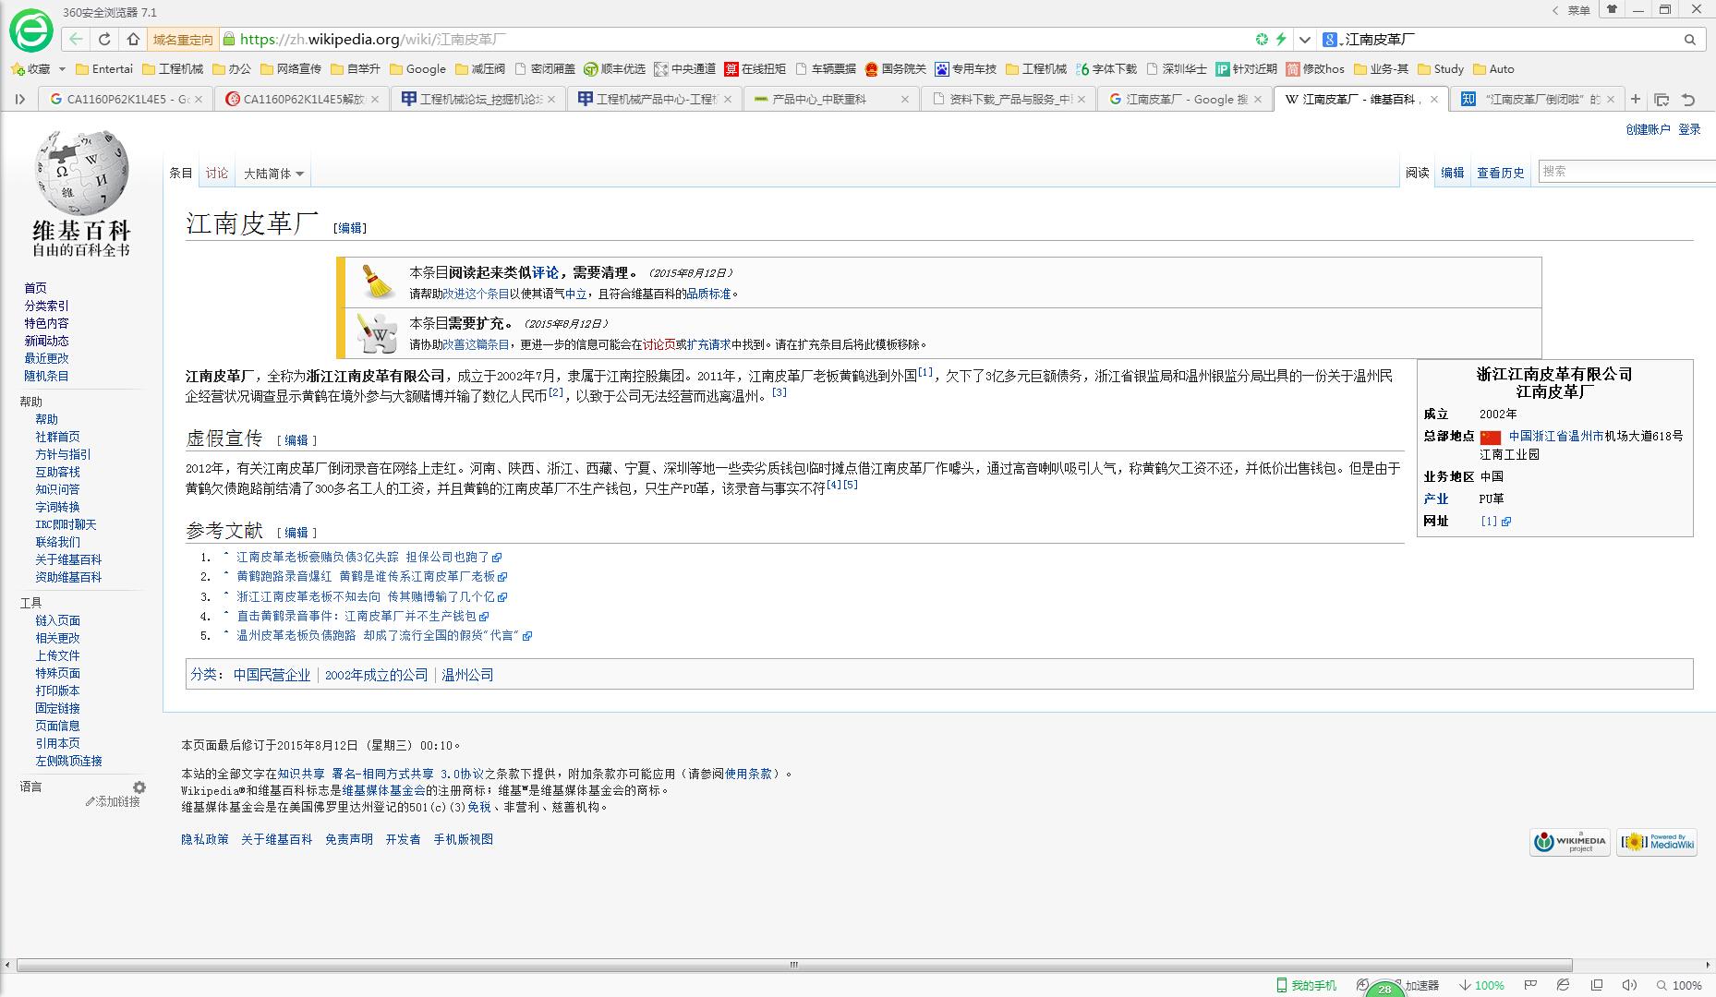Close the 江南皮革厂 - 维基百科 tab
Screen dimensions: 1716x997
tap(1434, 99)
